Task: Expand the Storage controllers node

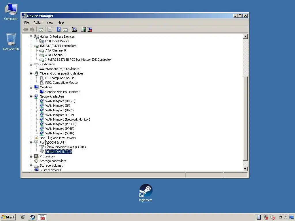Action: pos(31,161)
